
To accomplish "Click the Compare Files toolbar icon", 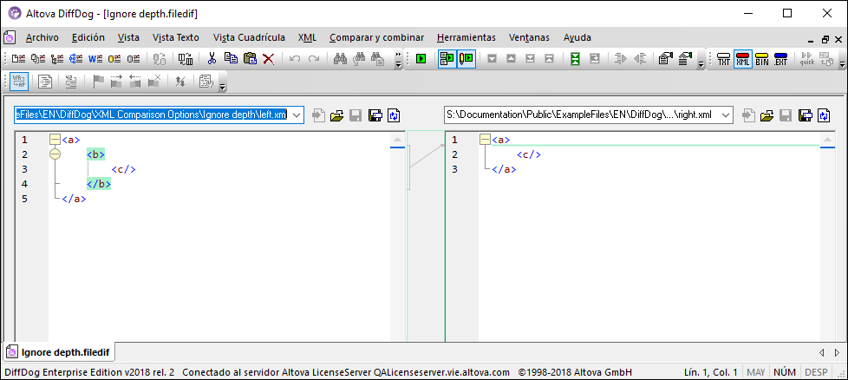I will (19, 58).
